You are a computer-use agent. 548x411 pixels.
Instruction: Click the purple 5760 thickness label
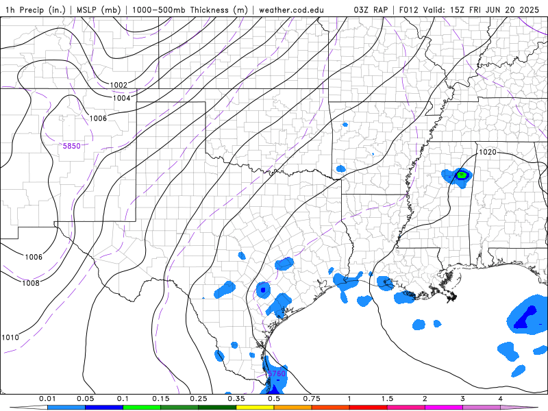277,373
